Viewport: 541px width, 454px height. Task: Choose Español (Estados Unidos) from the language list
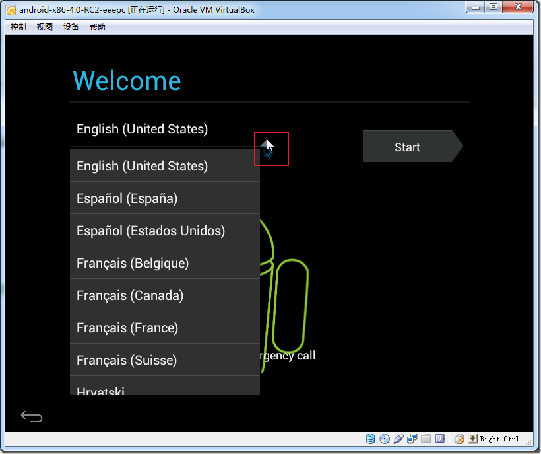tap(164, 231)
